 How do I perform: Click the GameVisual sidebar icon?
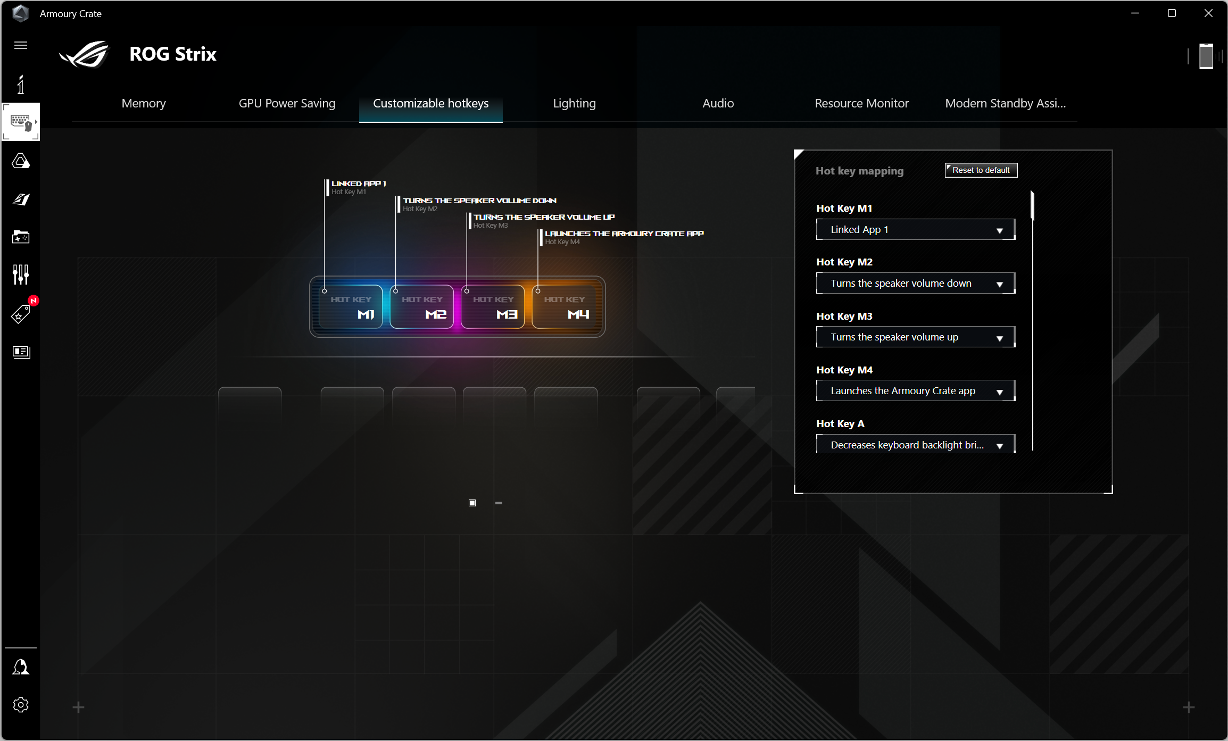[x=21, y=199]
